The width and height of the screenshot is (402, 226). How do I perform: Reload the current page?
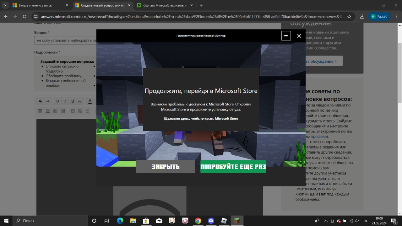[x=24, y=16]
